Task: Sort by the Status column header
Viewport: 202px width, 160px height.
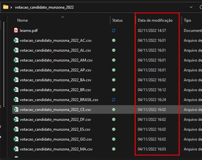Action: (117, 20)
